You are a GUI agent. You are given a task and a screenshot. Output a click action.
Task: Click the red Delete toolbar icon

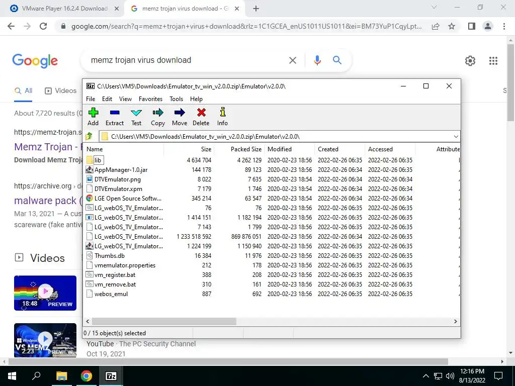tap(201, 117)
